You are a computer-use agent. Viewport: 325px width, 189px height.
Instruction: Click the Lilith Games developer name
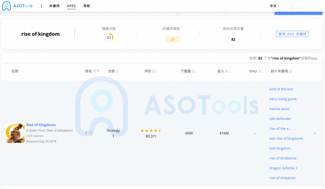(35, 136)
